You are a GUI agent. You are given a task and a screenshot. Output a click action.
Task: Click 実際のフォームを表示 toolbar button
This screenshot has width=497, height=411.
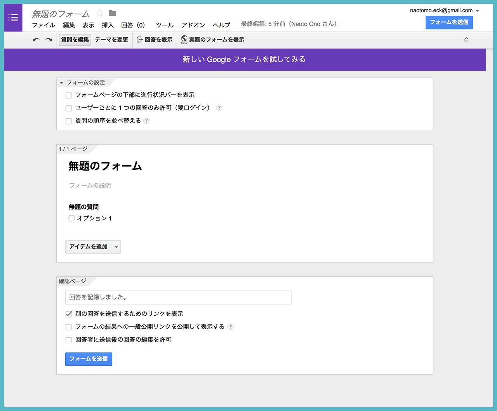[213, 40]
